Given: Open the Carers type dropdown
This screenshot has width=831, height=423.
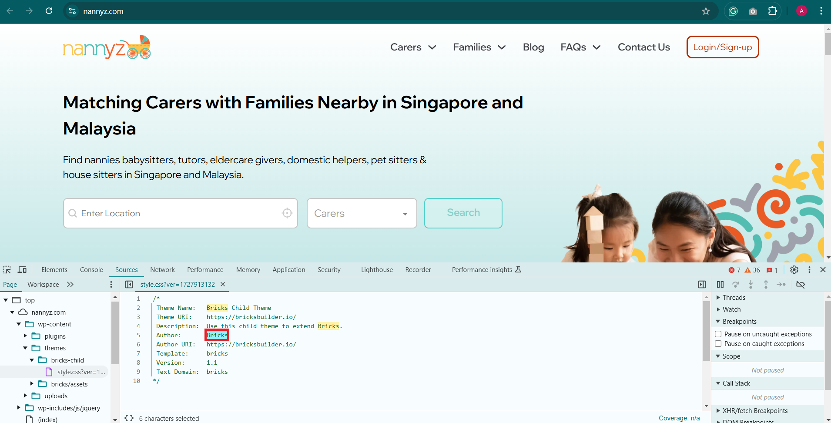Looking at the screenshot, I should [x=362, y=213].
